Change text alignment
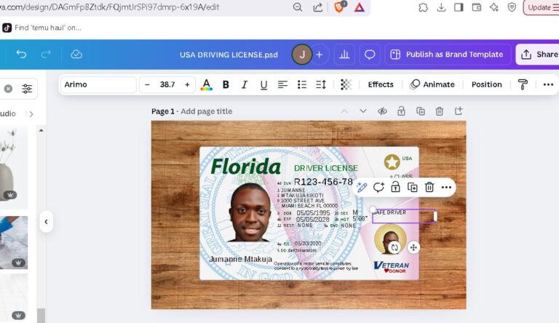This screenshot has width=559, height=323. (282, 85)
